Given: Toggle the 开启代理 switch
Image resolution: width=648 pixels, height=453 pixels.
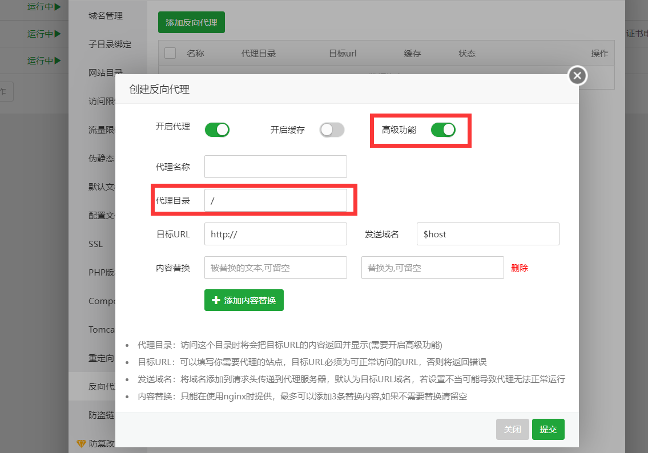Looking at the screenshot, I should pyautogui.click(x=217, y=130).
